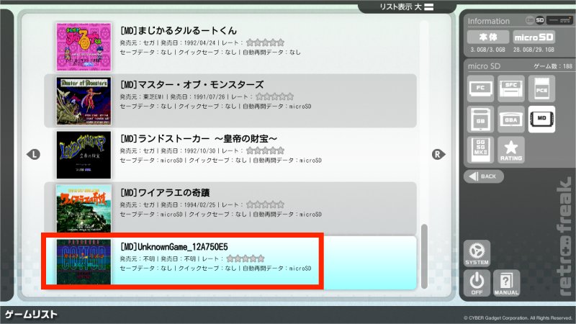The image size is (576, 324).
Task: Click the SD card indicator in Information header
Action: [539, 20]
